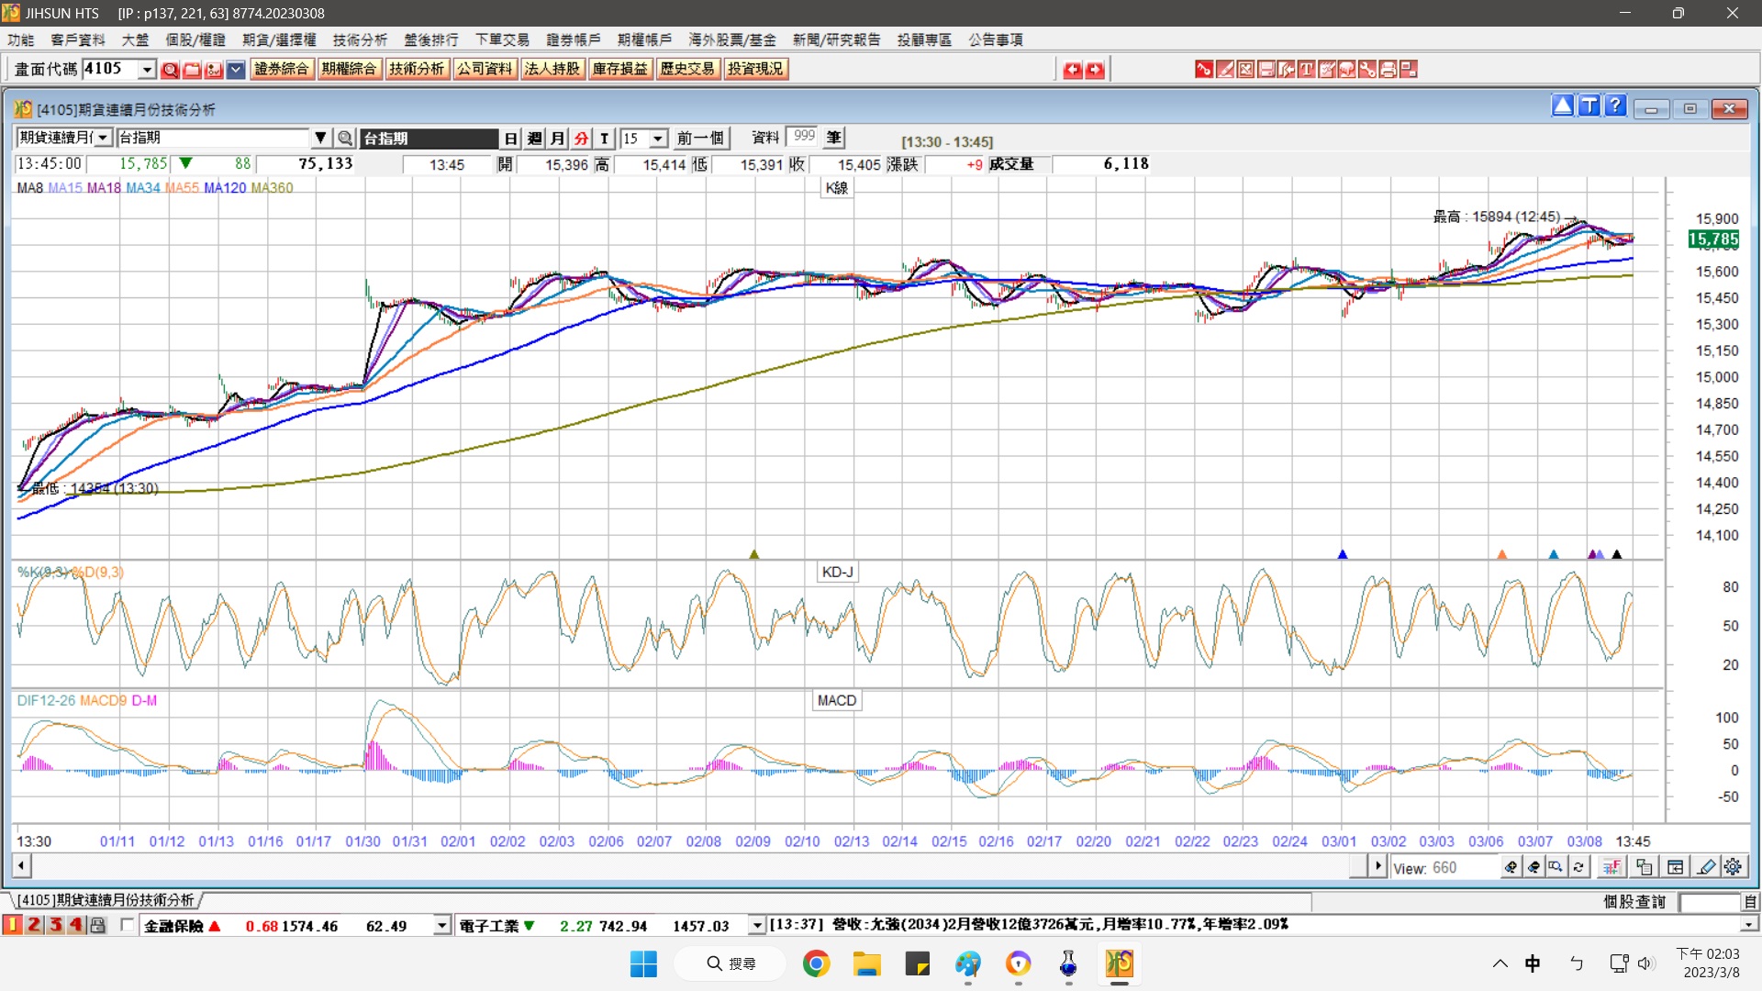The height and width of the screenshot is (991, 1762).
Task: Open the 期貨連續月 type dropdown
Action: [x=103, y=139]
